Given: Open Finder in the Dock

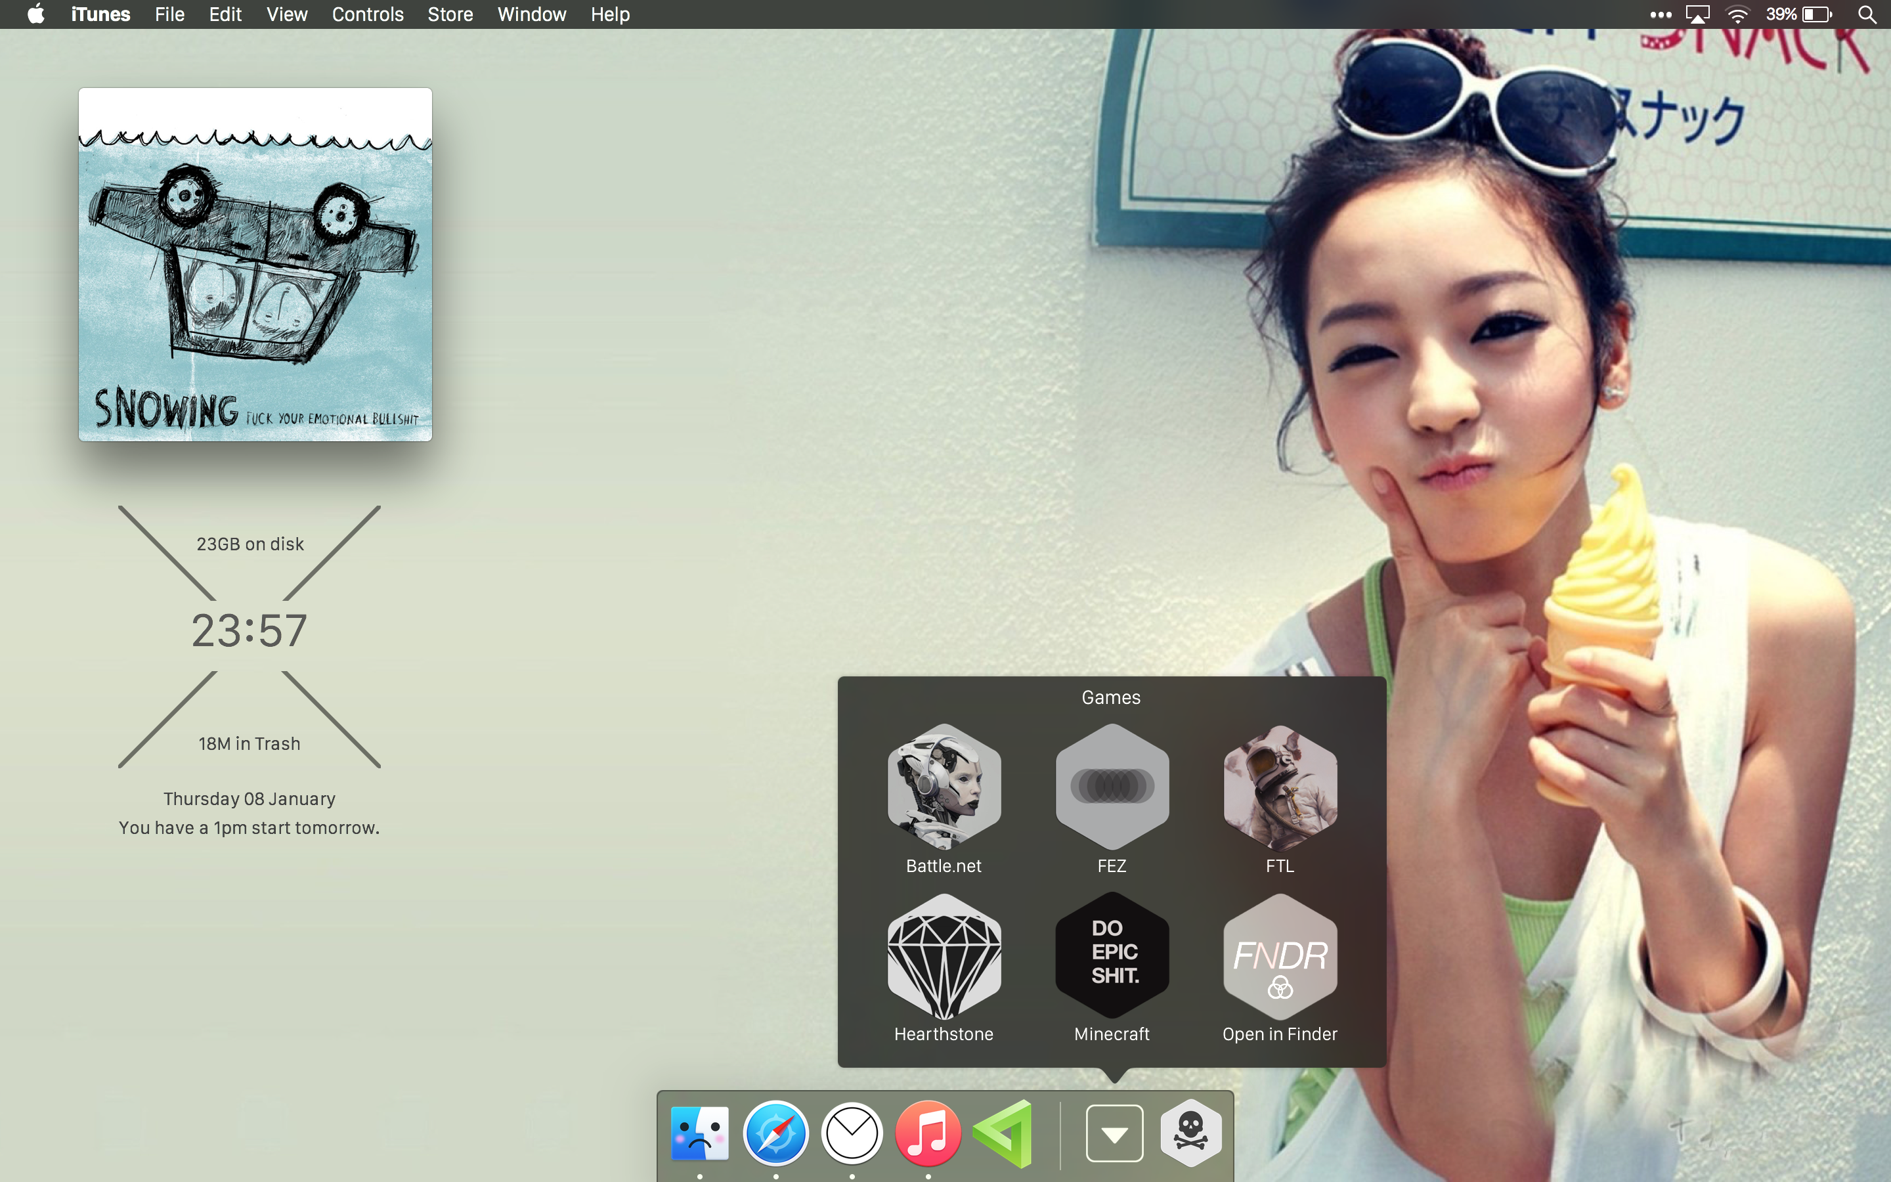Looking at the screenshot, I should pos(699,1133).
